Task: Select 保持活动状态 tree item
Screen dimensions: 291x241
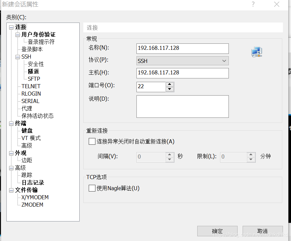Action: click(x=38, y=116)
